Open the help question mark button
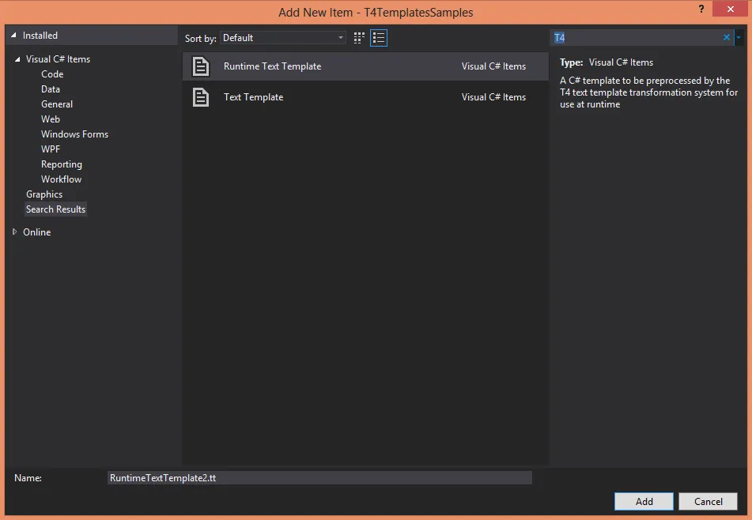Viewport: 752px width, 520px height. 701,9
